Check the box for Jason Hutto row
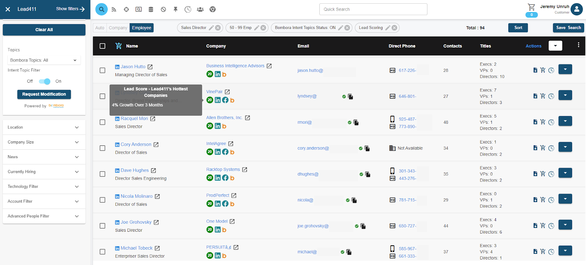Image resolution: width=586 pixels, height=265 pixels. point(103,70)
